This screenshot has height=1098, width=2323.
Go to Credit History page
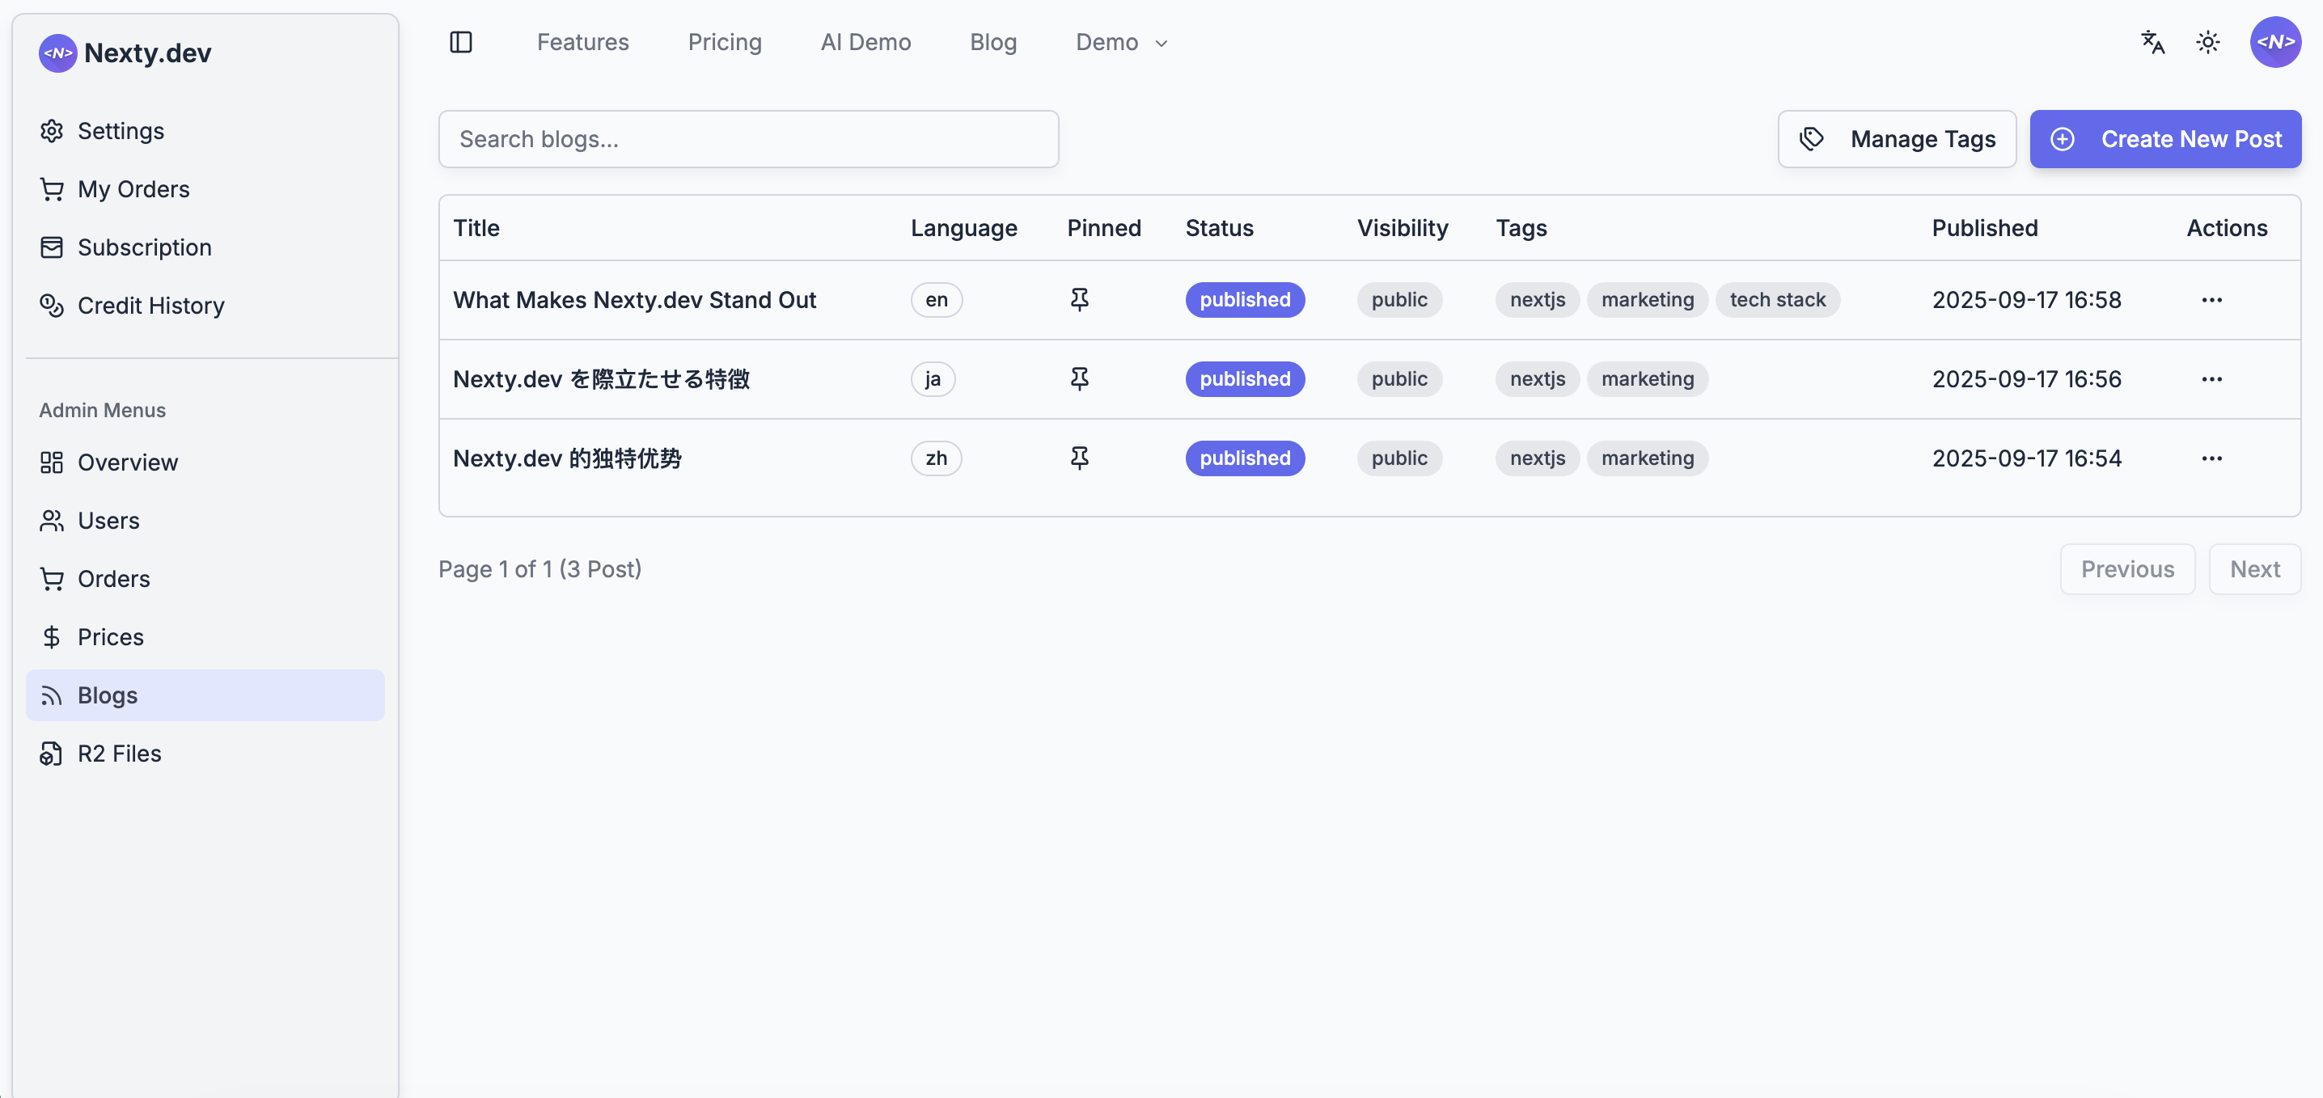(x=150, y=306)
